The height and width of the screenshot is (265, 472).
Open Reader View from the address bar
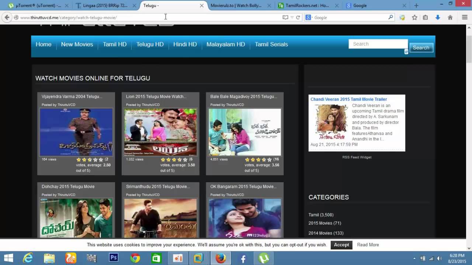(285, 17)
